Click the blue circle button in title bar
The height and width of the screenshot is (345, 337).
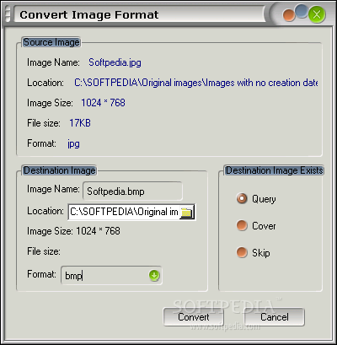click(x=302, y=12)
